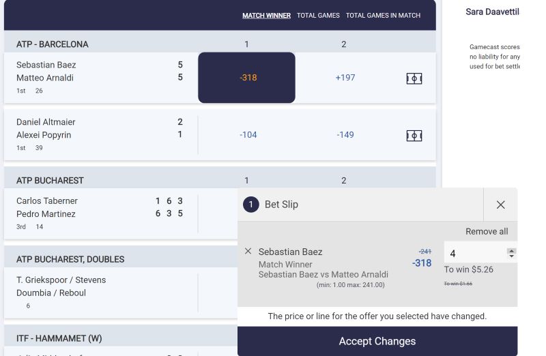Click Remove all in bet slip
546x356 pixels.
coord(487,231)
